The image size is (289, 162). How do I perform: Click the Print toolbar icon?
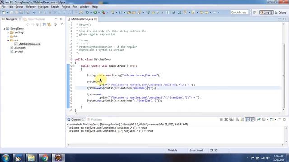point(21,12)
